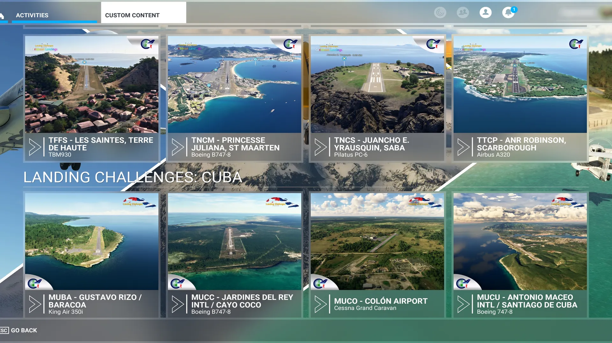Click the creator logo on the TNCM card
This screenshot has width=612, height=343.
coord(290,44)
